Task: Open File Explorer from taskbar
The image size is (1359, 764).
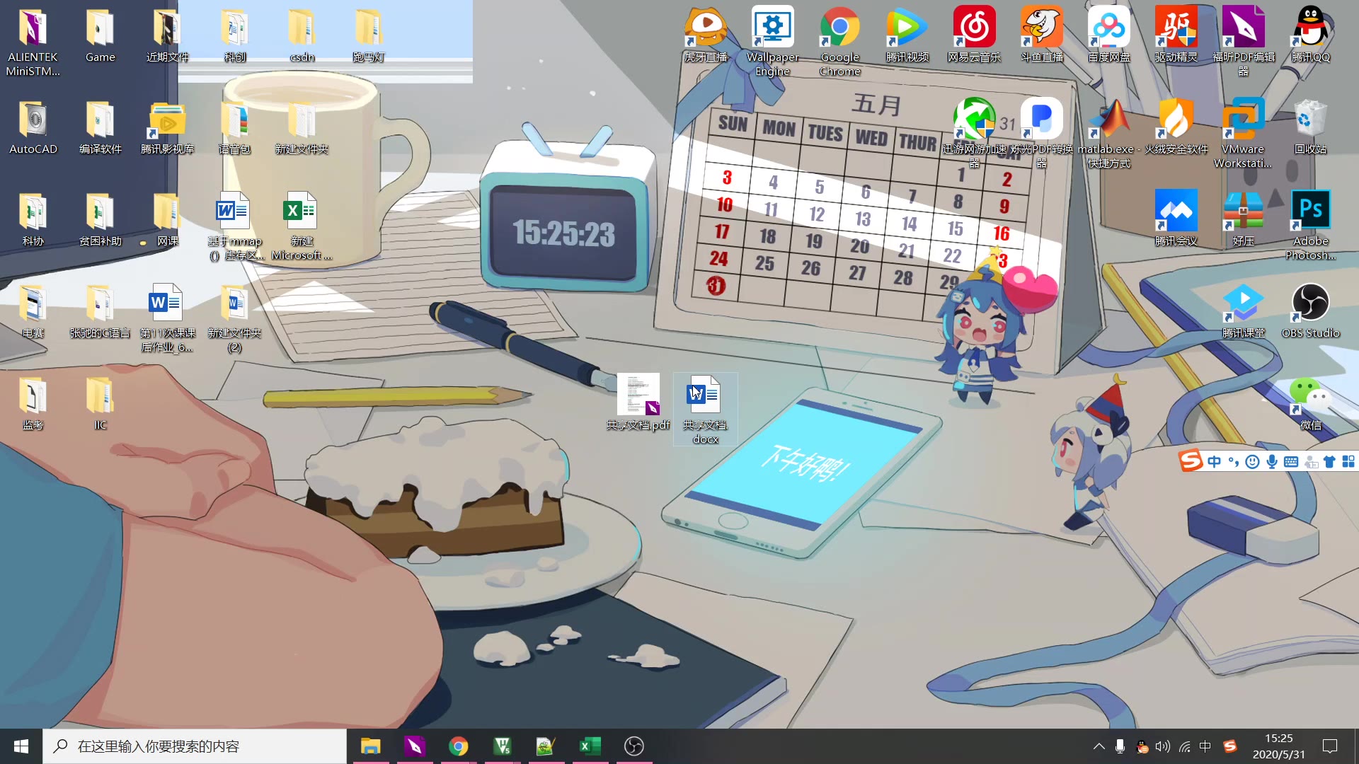Action: coord(371,746)
